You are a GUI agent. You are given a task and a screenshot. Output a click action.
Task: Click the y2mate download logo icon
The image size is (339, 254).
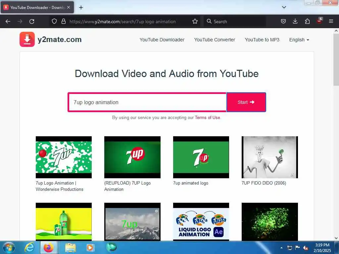point(27,39)
